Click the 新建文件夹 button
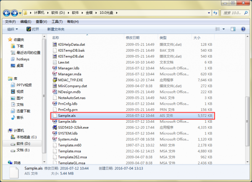 point(56,29)
